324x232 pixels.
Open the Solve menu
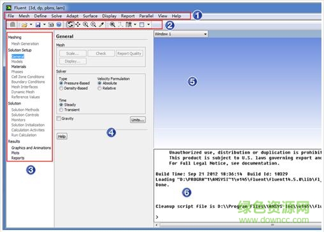click(x=57, y=16)
